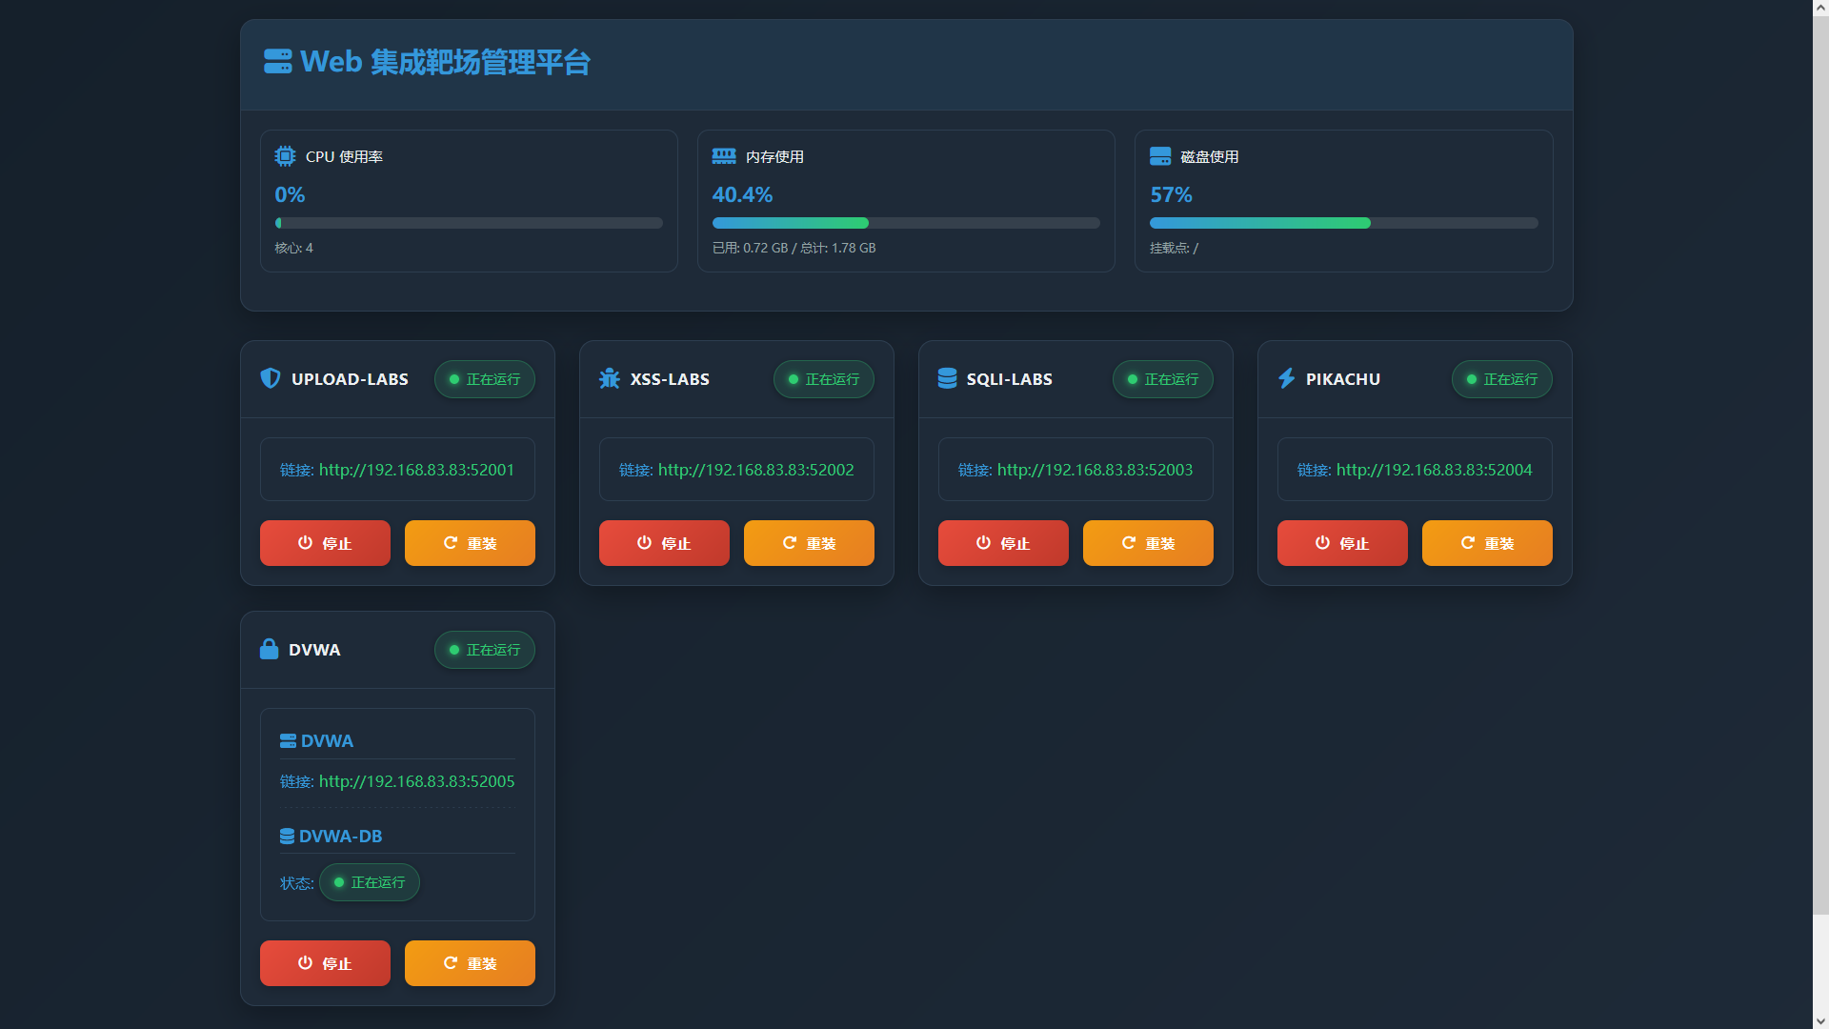Click the running status badge on UPLOAD-LABS

point(485,379)
